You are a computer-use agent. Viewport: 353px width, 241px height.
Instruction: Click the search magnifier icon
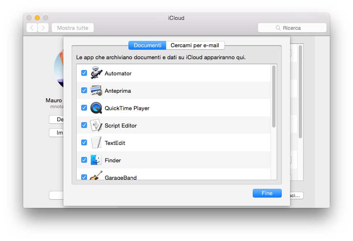tap(278, 28)
